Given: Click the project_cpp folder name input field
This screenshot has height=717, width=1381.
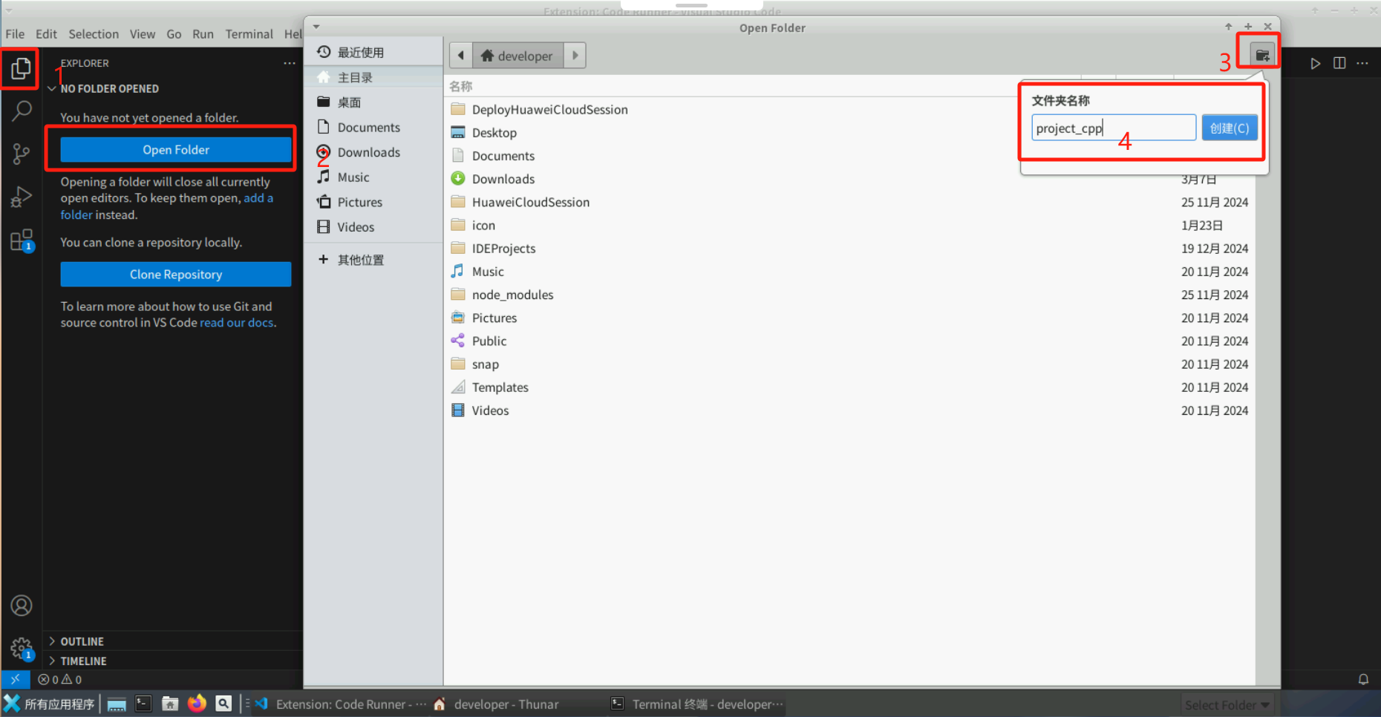Looking at the screenshot, I should [1112, 127].
